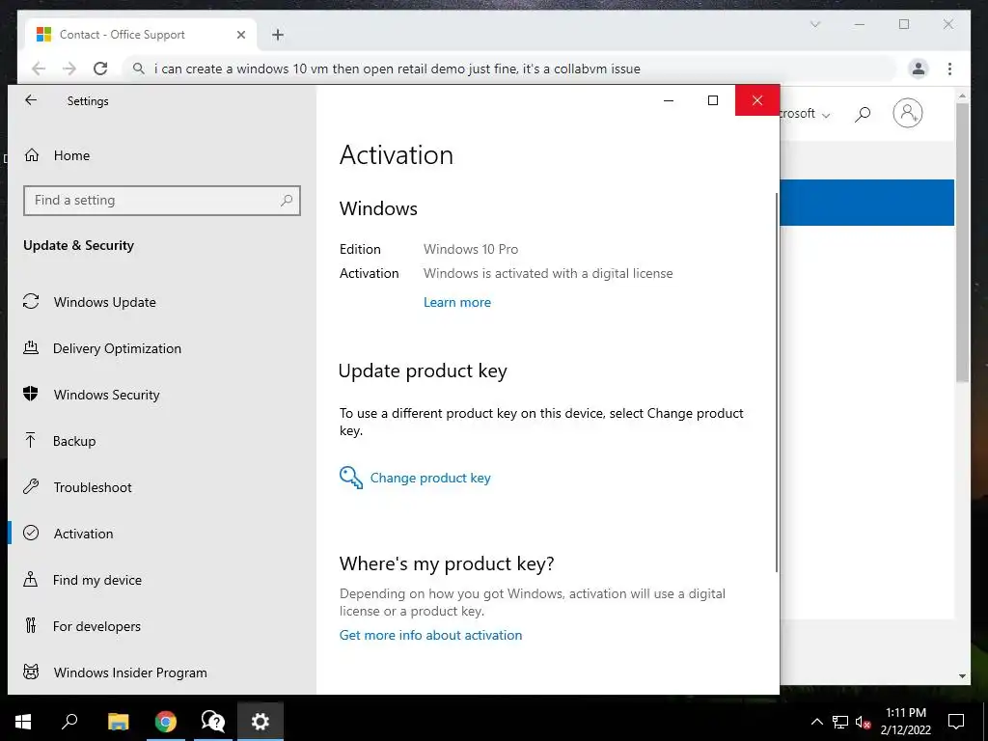Open the Chrome profile avatar menu
The width and height of the screenshot is (988, 741).
tap(919, 69)
